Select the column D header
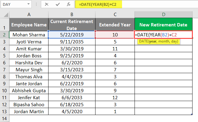The width and height of the screenshot is (198, 122). pos(163,14)
